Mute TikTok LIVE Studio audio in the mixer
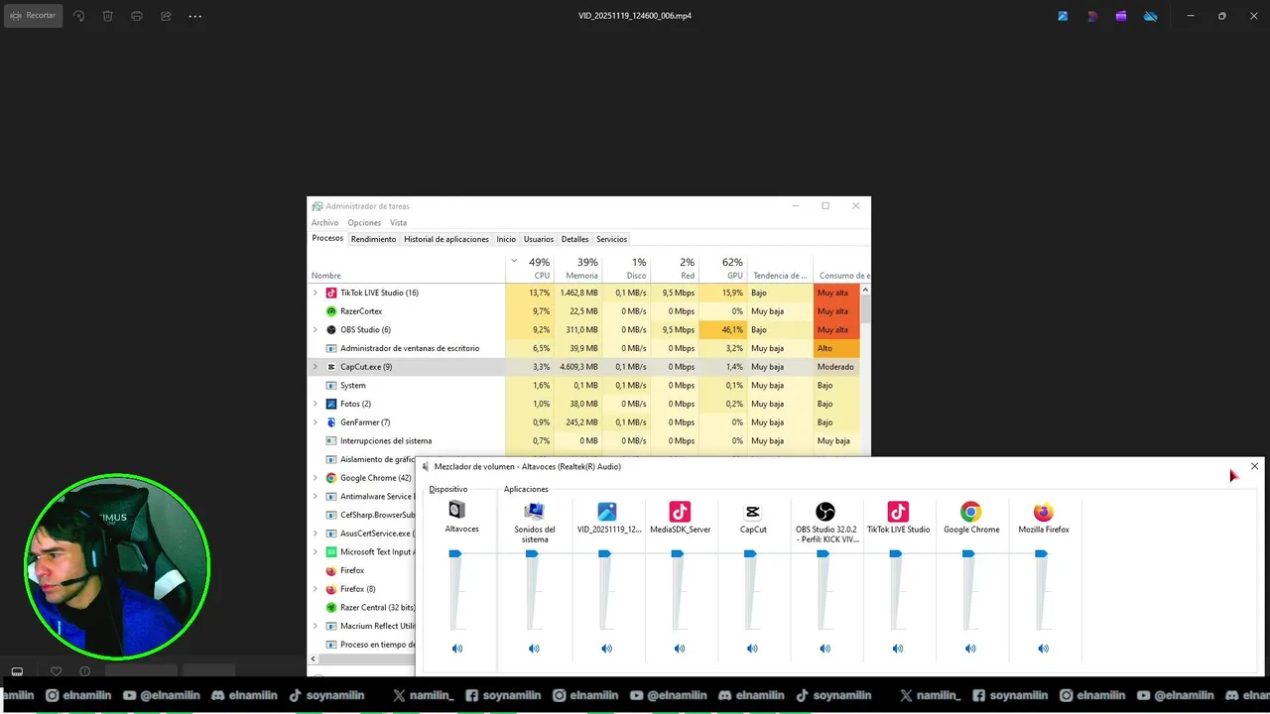The width and height of the screenshot is (1270, 714). pyautogui.click(x=898, y=649)
